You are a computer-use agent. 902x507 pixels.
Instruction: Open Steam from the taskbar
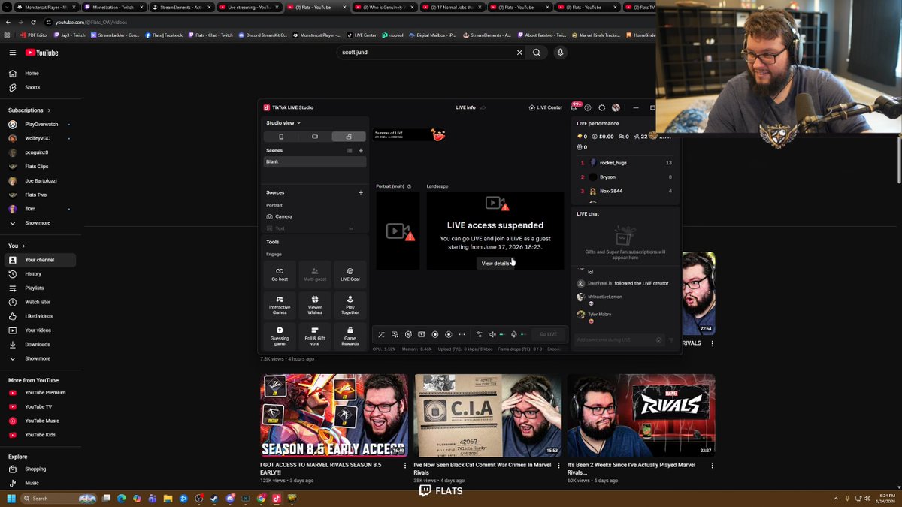coord(214,498)
